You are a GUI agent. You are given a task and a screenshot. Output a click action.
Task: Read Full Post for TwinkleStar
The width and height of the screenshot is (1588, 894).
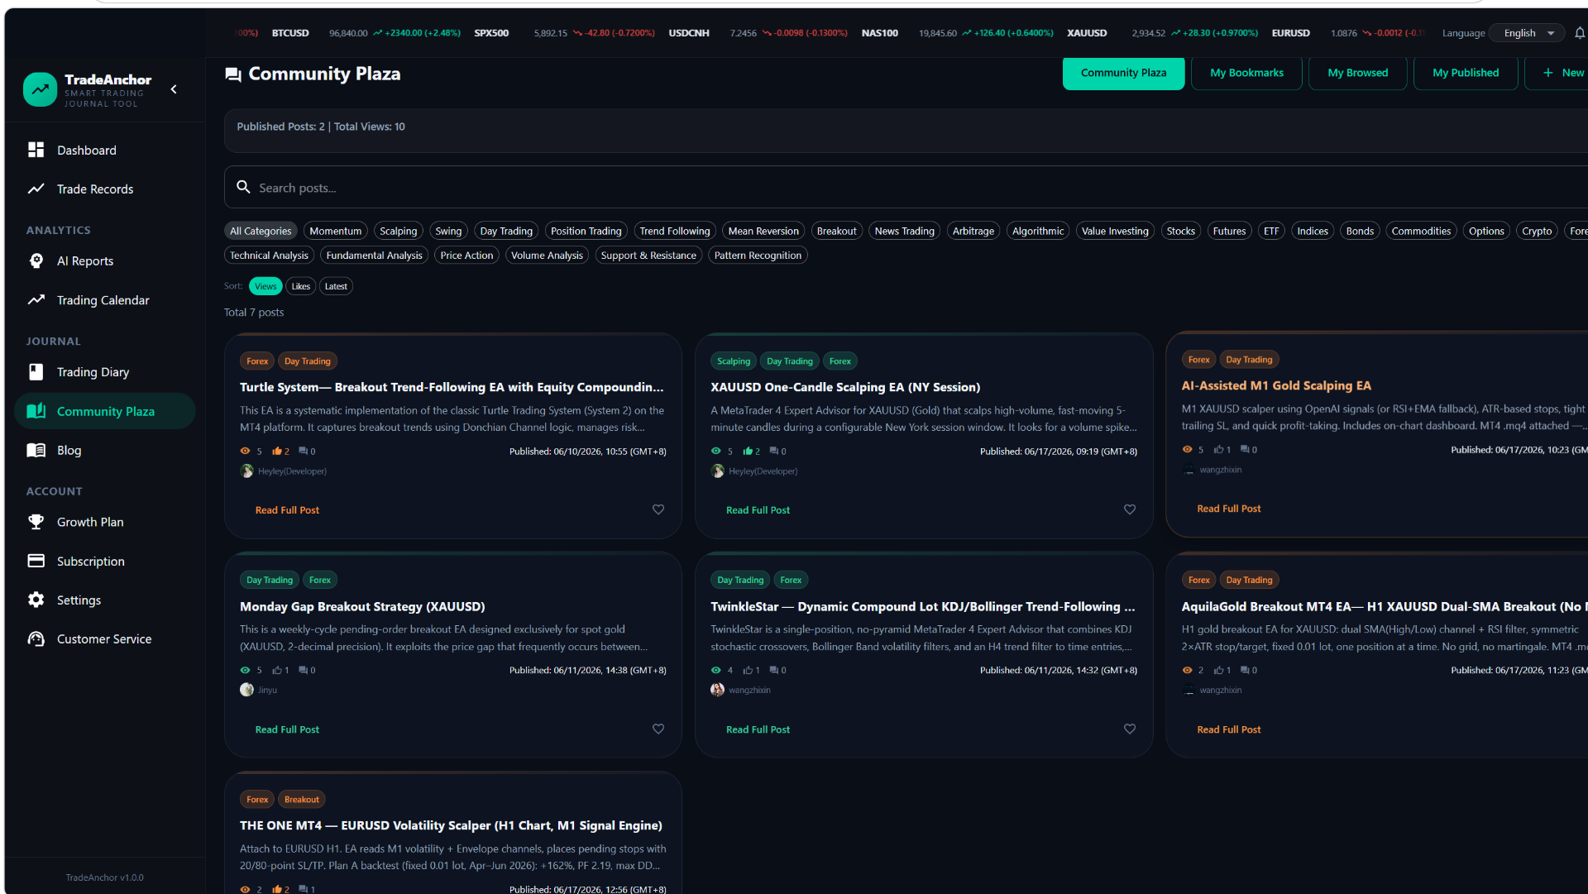click(x=758, y=729)
